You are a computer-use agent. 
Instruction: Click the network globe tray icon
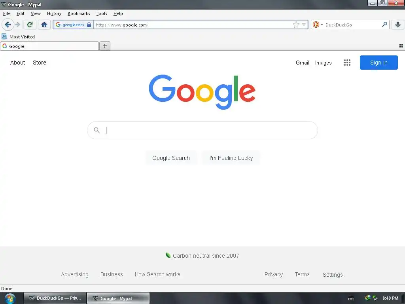(x=368, y=298)
